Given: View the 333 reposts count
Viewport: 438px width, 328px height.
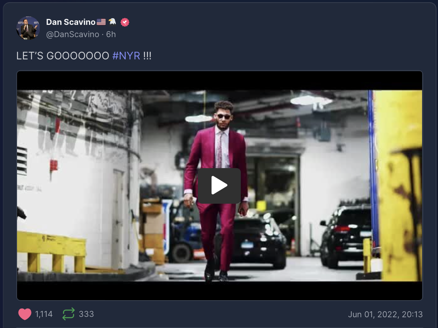Looking at the screenshot, I should coord(86,314).
